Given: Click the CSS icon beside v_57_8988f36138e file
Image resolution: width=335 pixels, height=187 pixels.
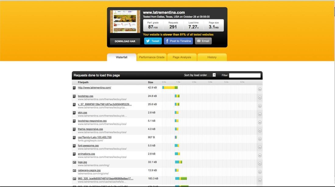Looking at the screenshot, I should tap(74, 105).
